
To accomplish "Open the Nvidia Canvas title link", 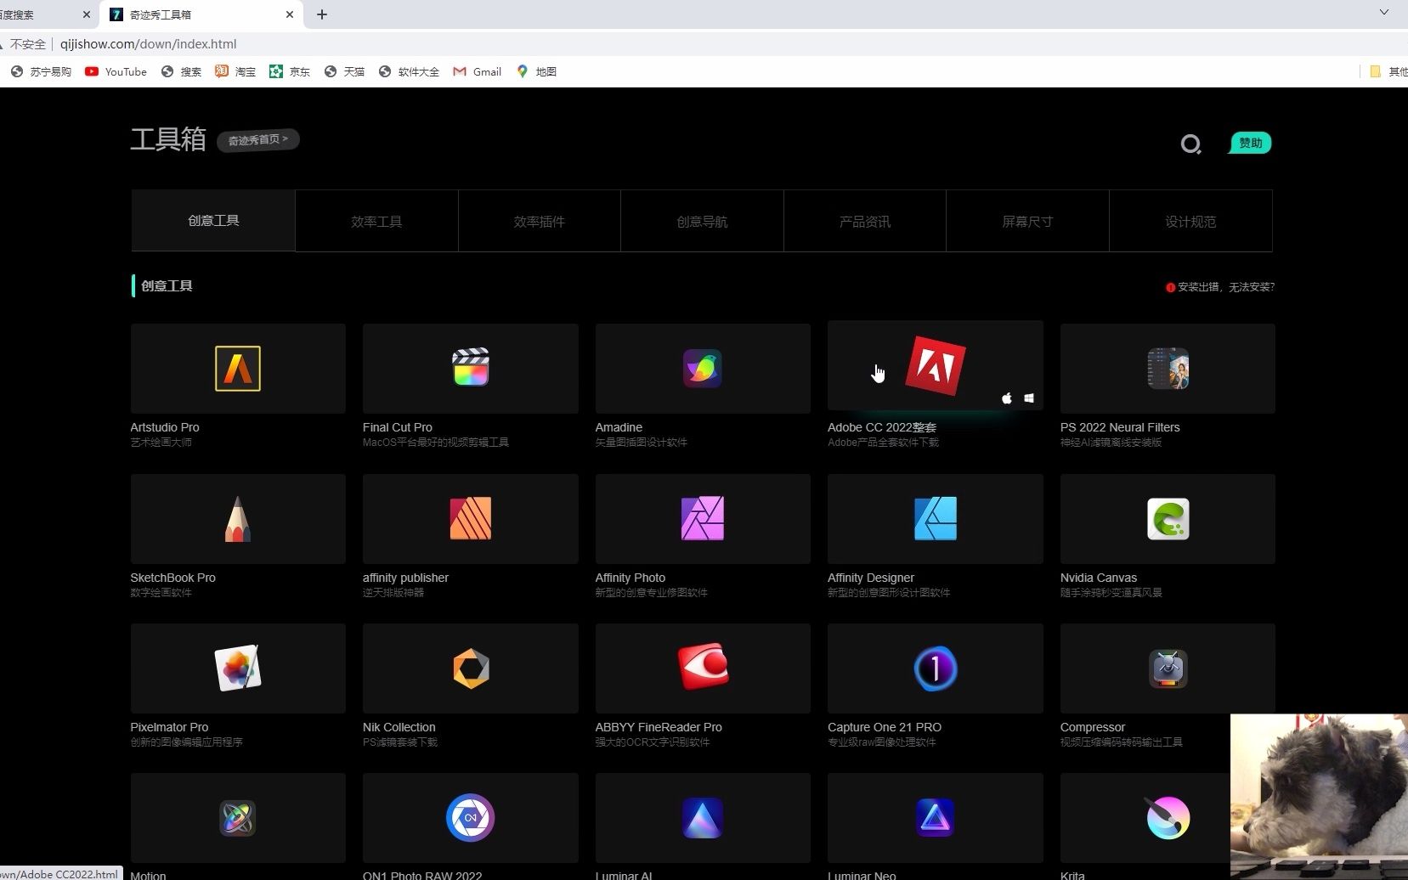I will click(1099, 578).
